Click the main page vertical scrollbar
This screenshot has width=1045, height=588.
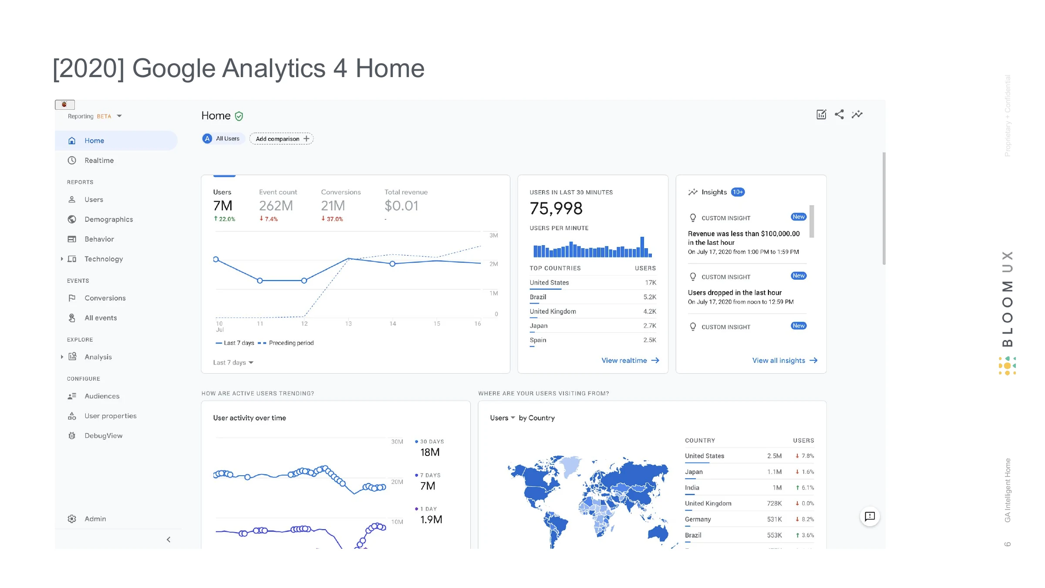coord(884,208)
